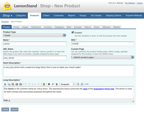Switch to the Options tab
The width and height of the screenshot is (144, 114).
coord(88,27)
